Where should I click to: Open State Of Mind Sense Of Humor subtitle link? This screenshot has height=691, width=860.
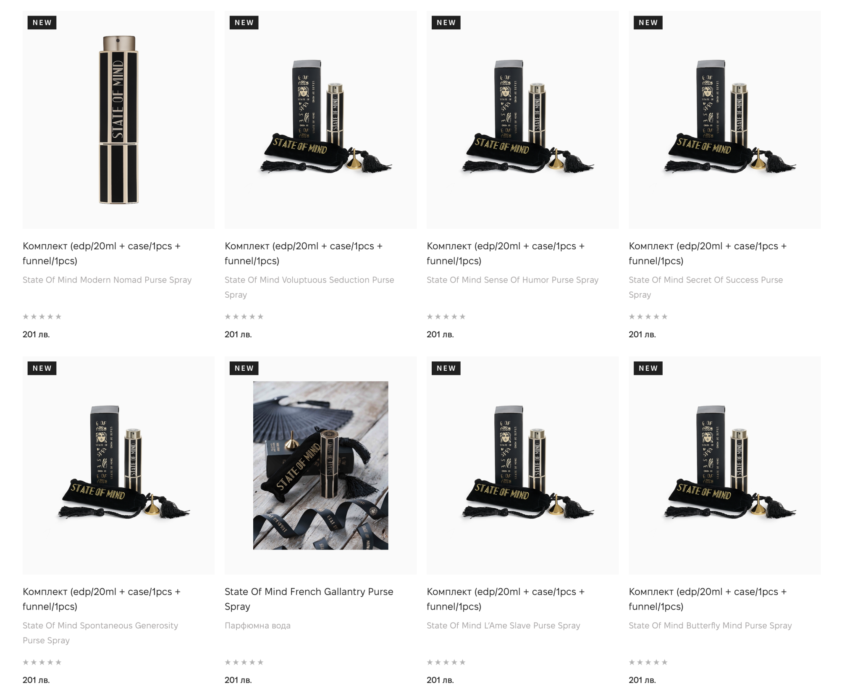click(512, 280)
